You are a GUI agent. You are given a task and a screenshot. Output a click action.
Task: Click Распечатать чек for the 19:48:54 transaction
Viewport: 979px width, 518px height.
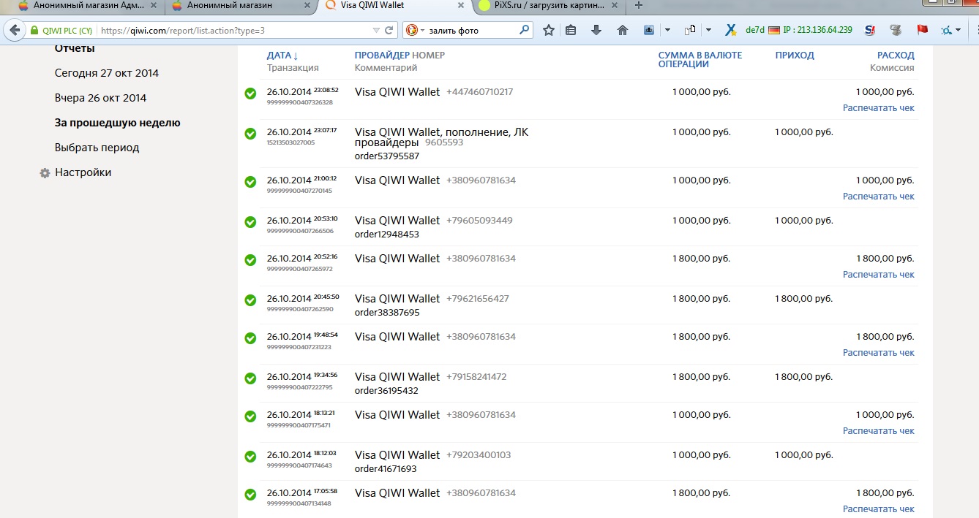[879, 353]
